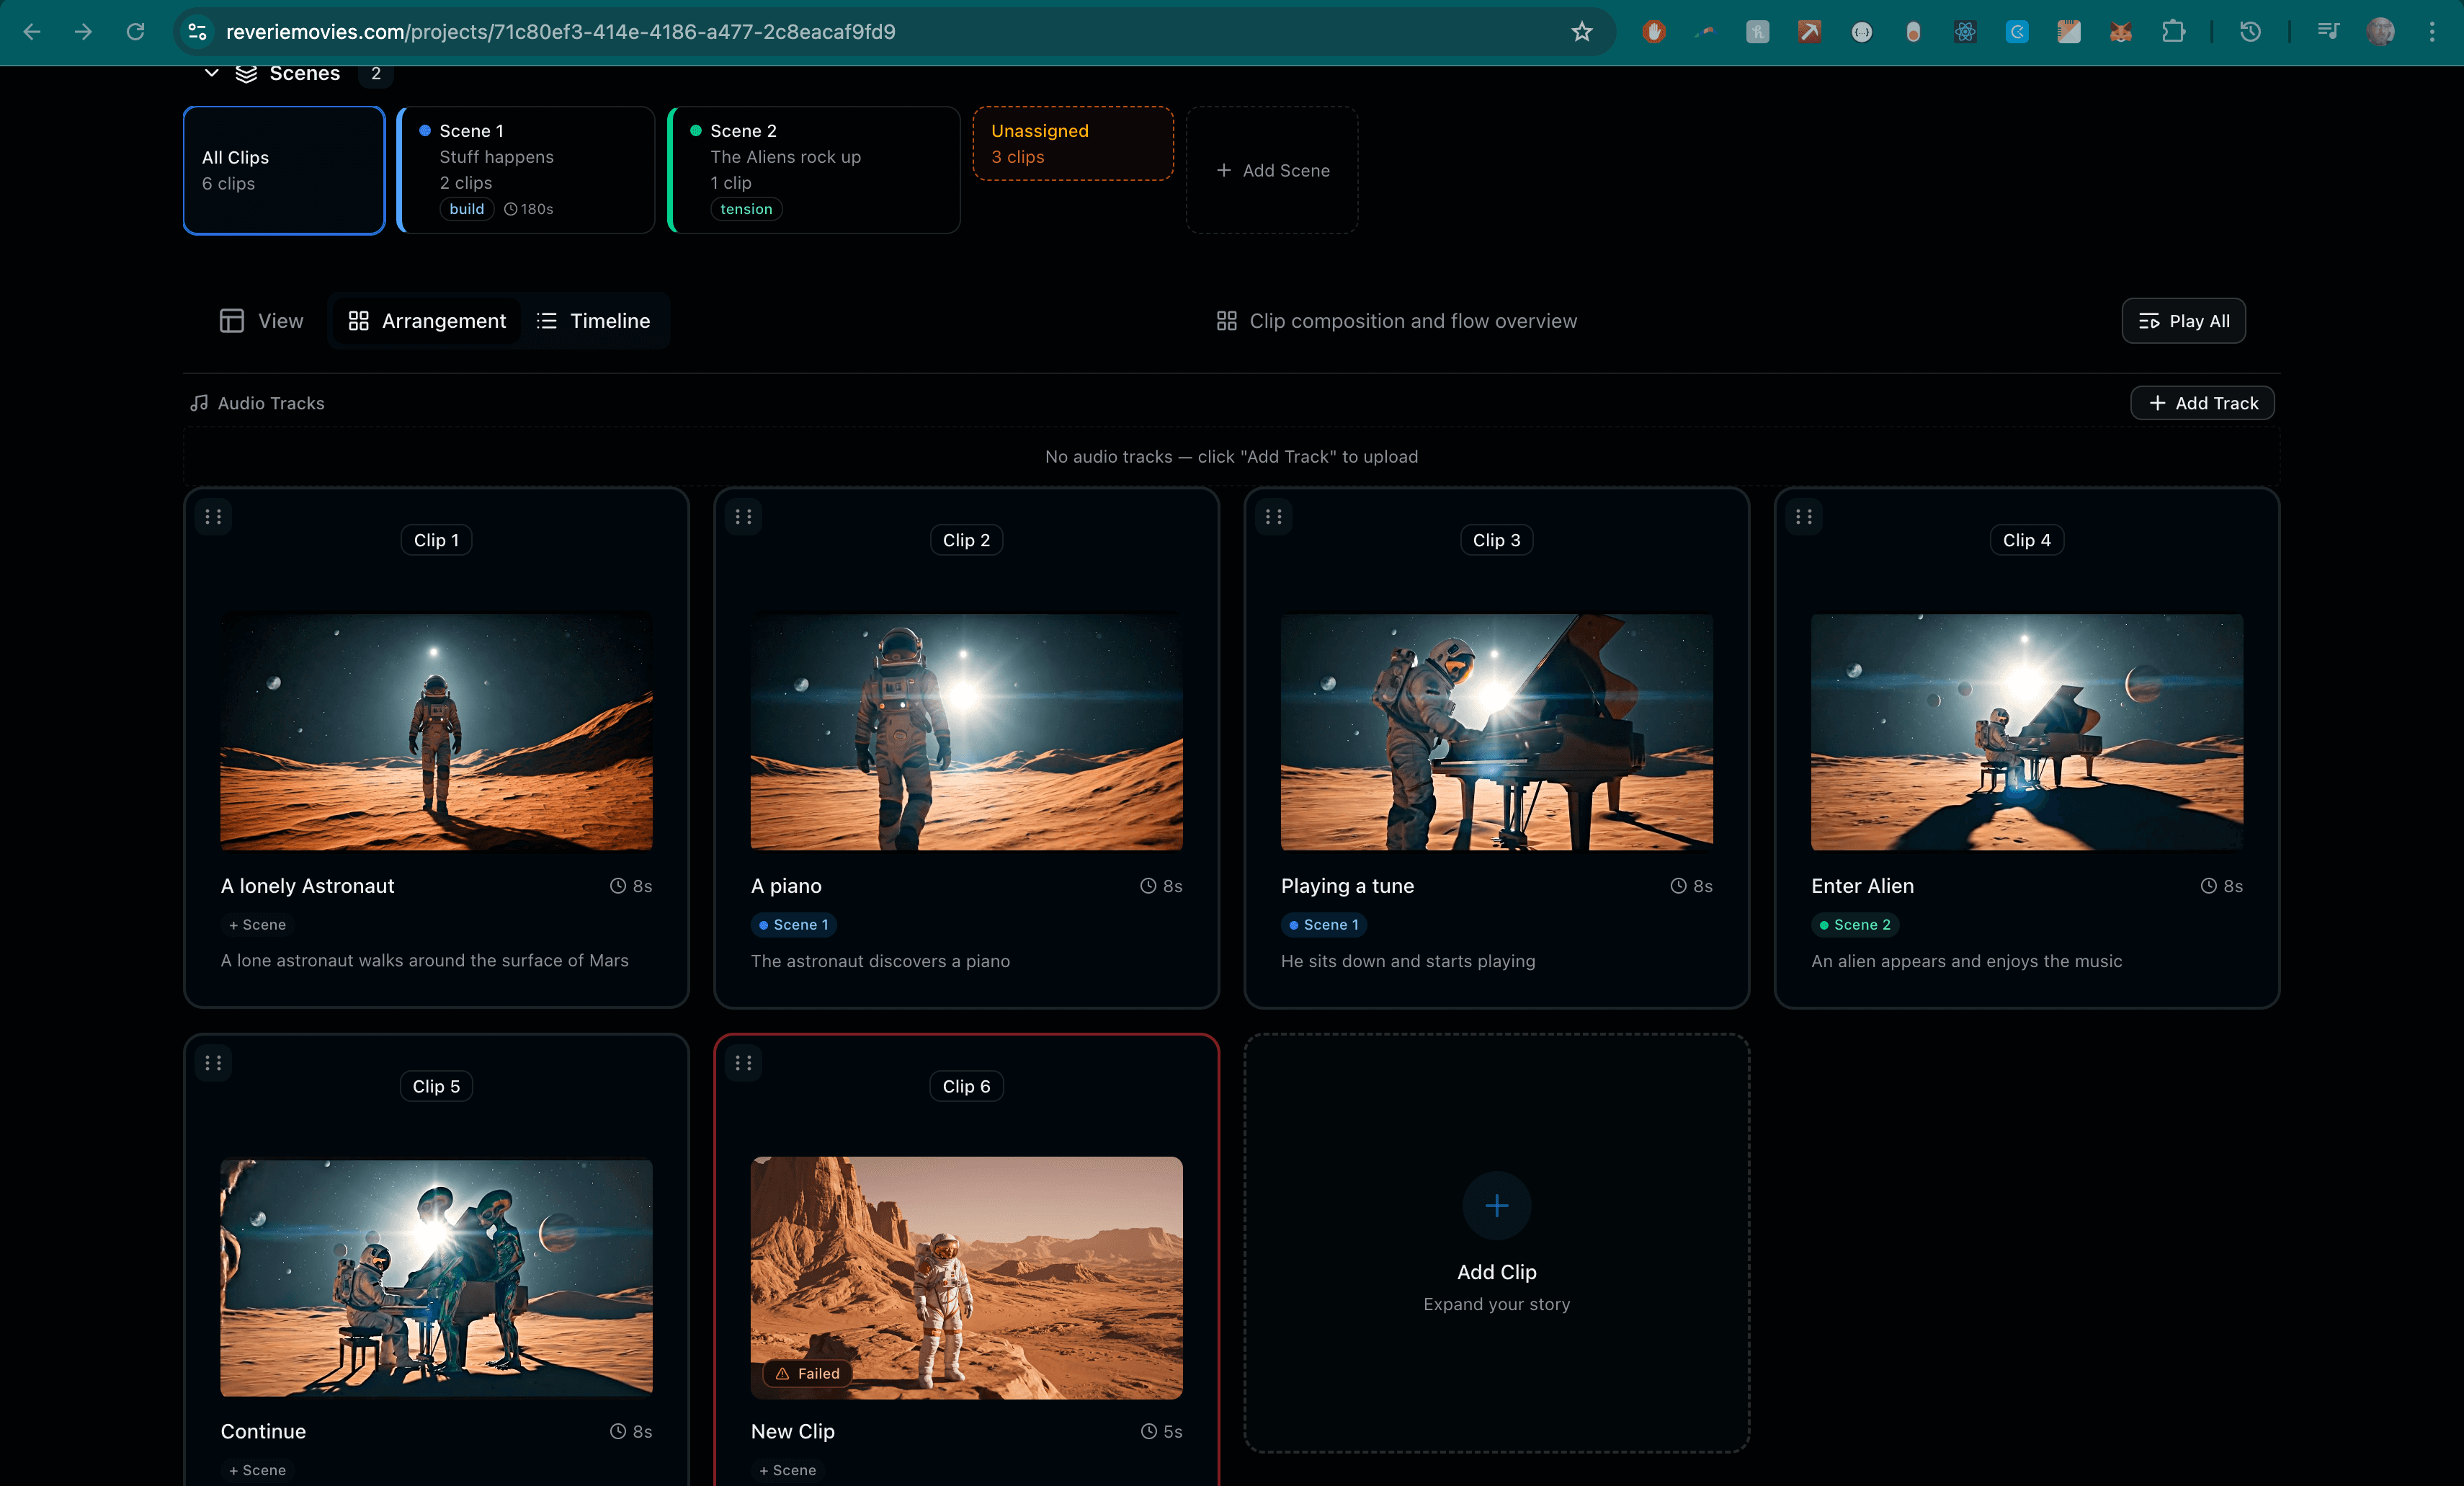Reload the page in the browser
The height and width of the screenshot is (1486, 2464).
coord(135,32)
